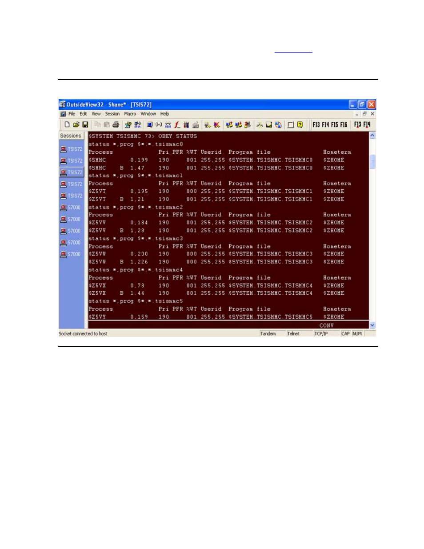The height and width of the screenshot is (549, 424).
Task: Click the Print toolbar icon
Action: pos(116,125)
